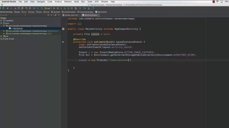Screen dimensions: 229x128
Task: Open the Tools menu
Action: tap(90, 1)
